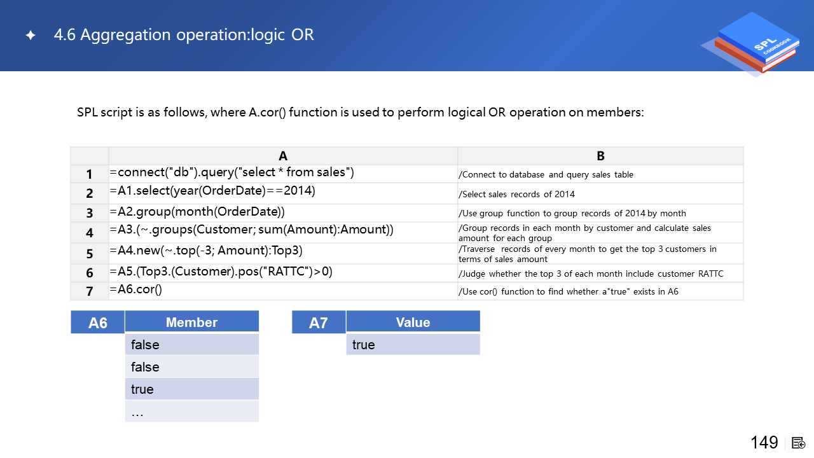Screen dimensions: 814x458
Task: Select the "true" row in Member table
Action: tap(191, 389)
